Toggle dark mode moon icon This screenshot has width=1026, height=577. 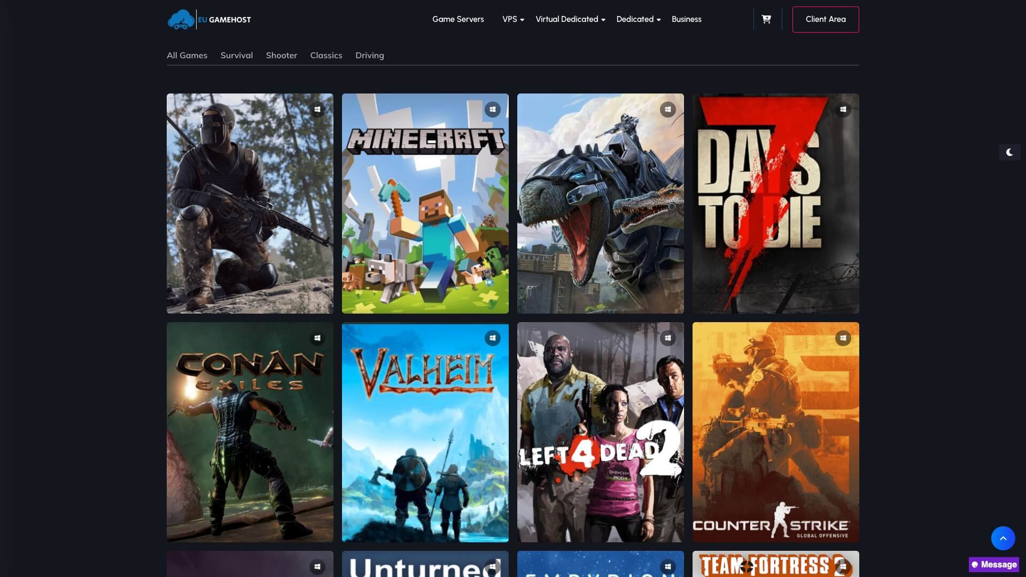[1009, 152]
